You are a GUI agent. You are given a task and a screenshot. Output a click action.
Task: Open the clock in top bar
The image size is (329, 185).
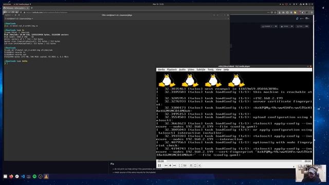(158, 4)
